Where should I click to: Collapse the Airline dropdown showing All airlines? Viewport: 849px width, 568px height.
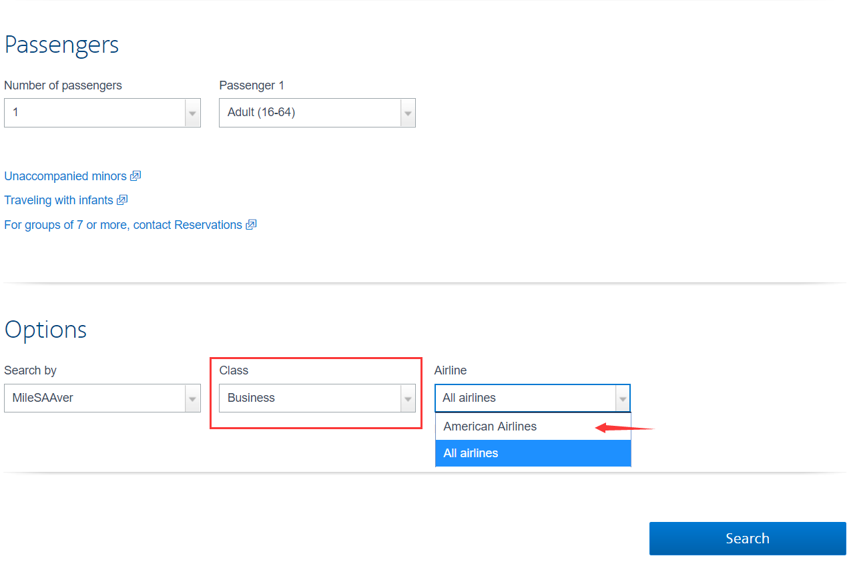pos(533,398)
